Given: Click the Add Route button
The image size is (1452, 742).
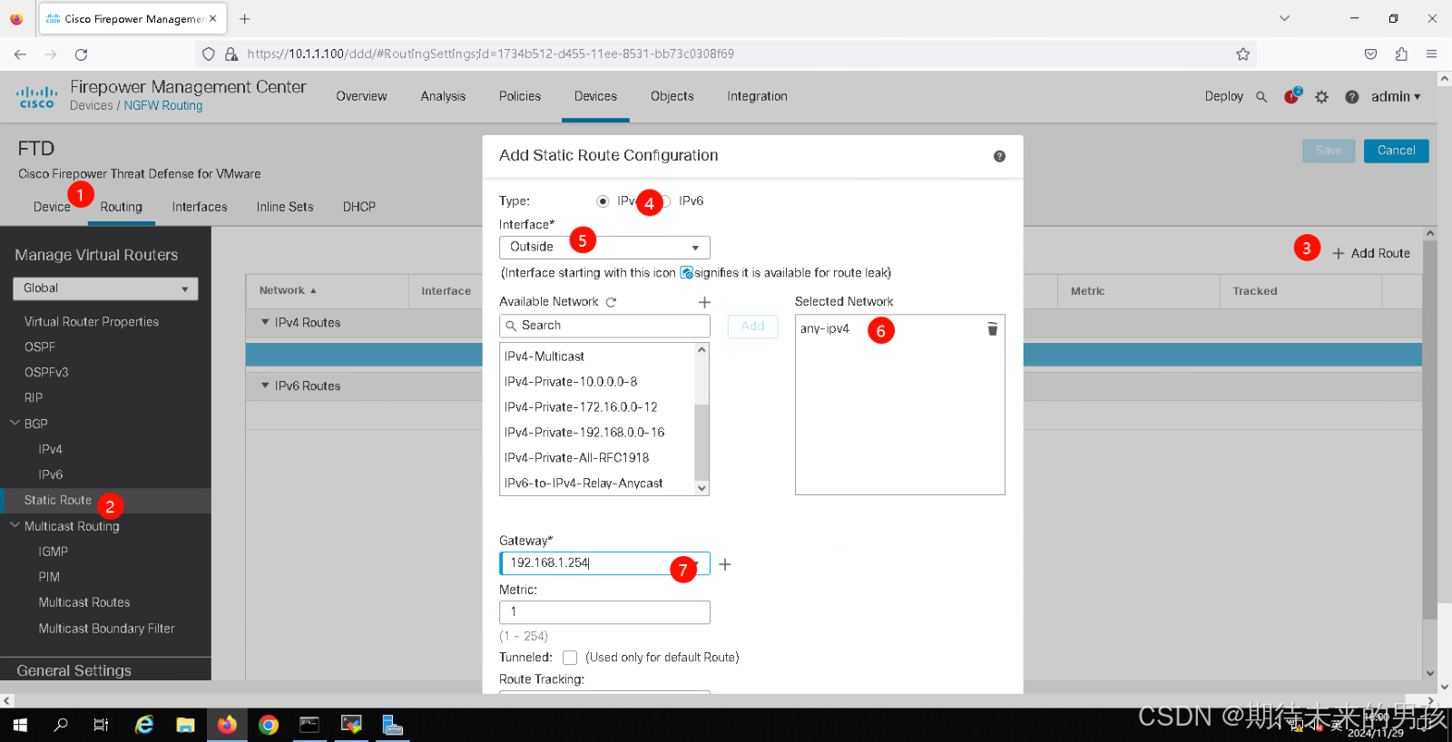Looking at the screenshot, I should 1371,253.
